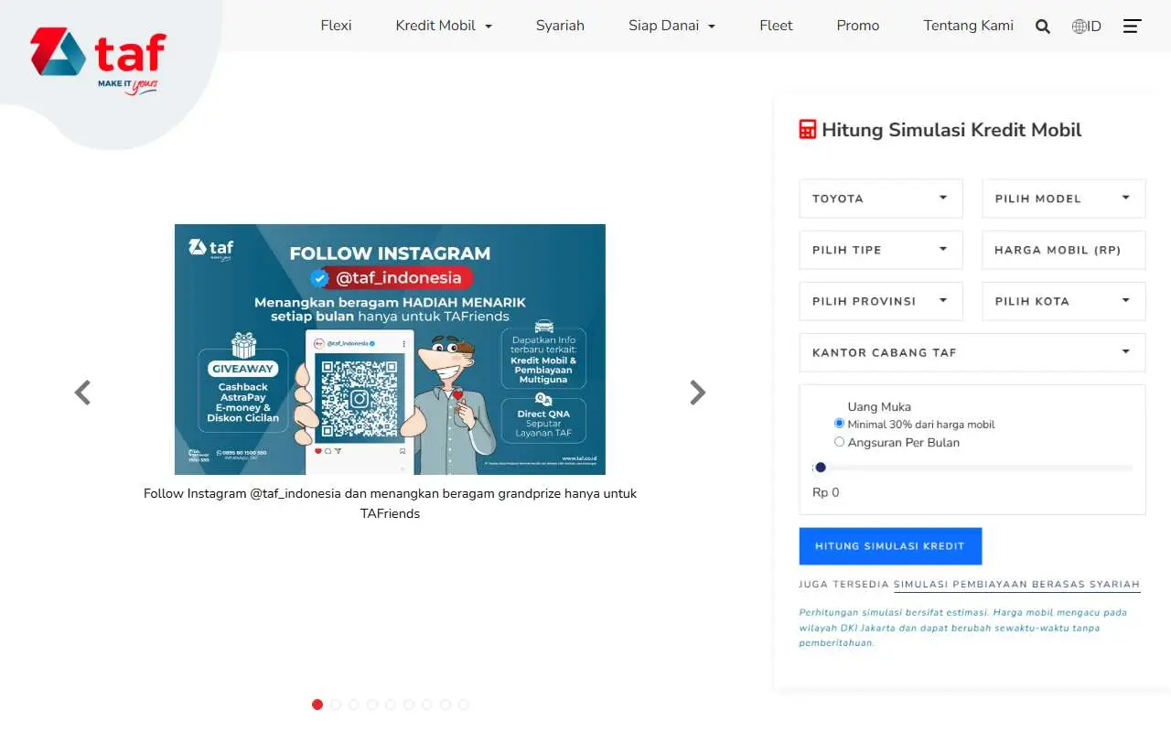Viewport: 1171px width, 732px height.
Task: Open the Pilih Tipe dropdown
Action: (x=881, y=250)
